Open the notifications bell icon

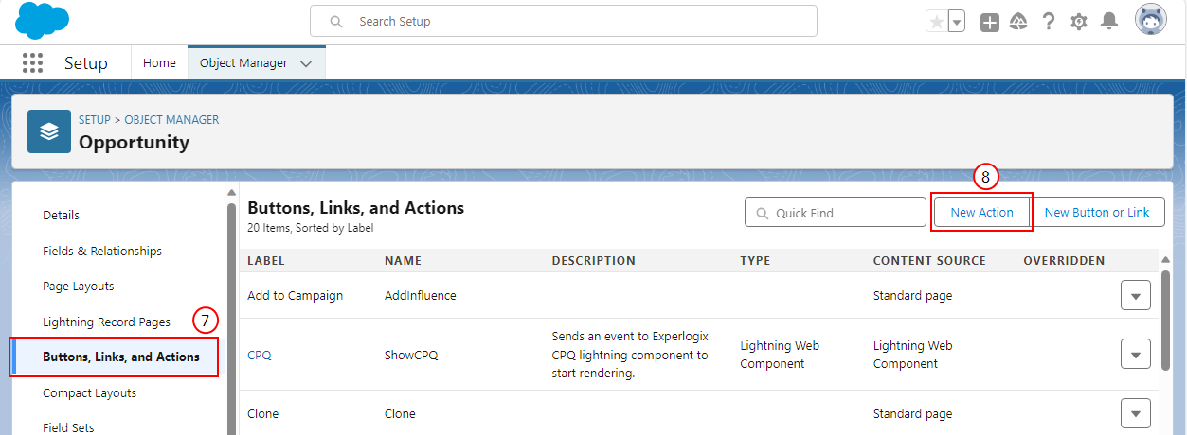click(1109, 22)
